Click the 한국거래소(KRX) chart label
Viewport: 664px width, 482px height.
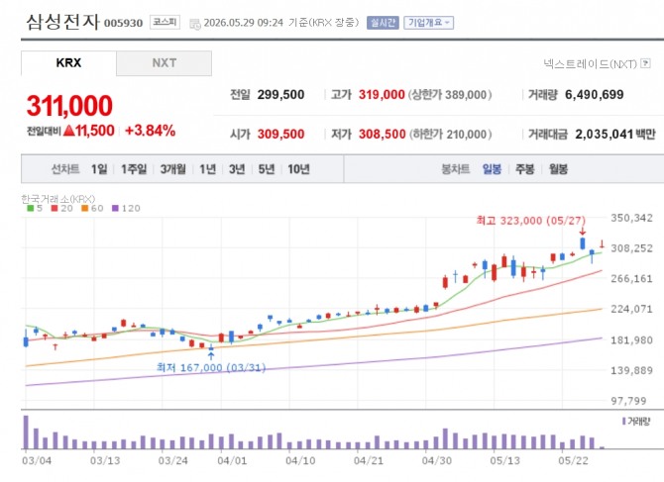coord(58,199)
